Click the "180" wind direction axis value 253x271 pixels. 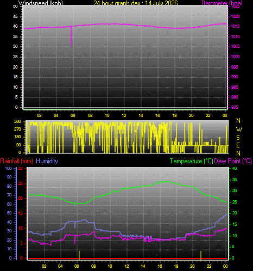(x=17, y=137)
